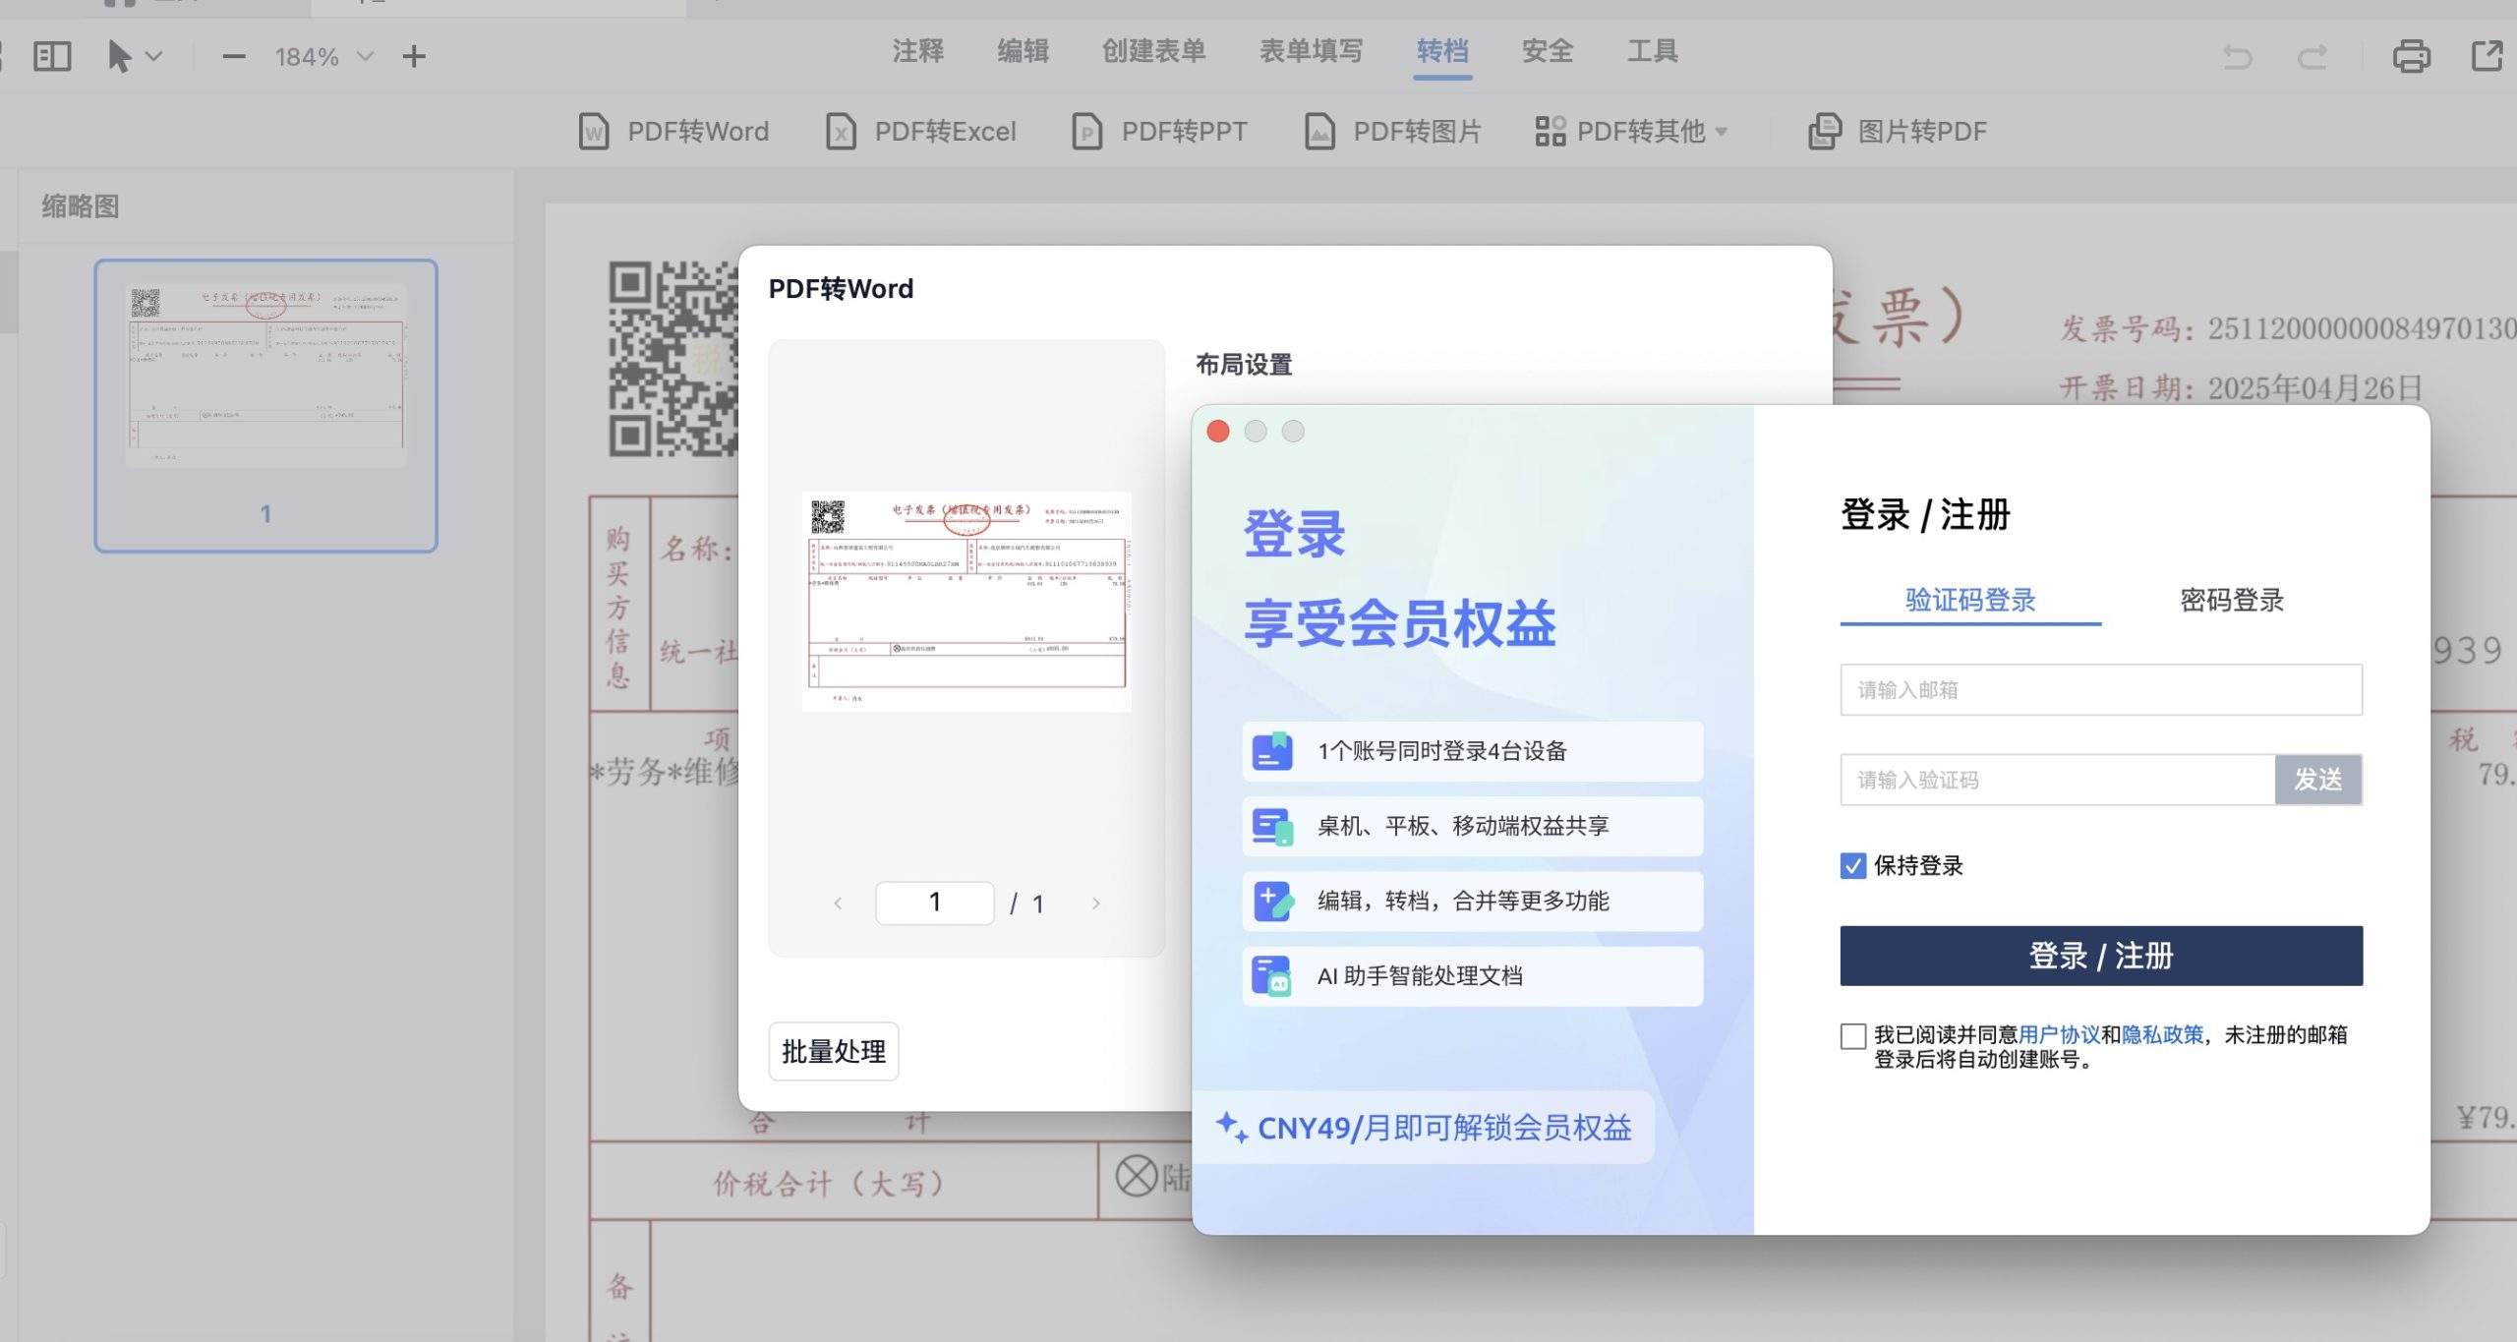Click the print icon
This screenshot has height=1342, width=2517.
point(2410,56)
